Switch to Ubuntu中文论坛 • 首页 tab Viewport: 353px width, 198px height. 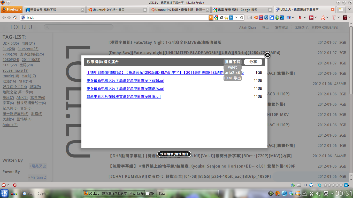click(x=117, y=10)
